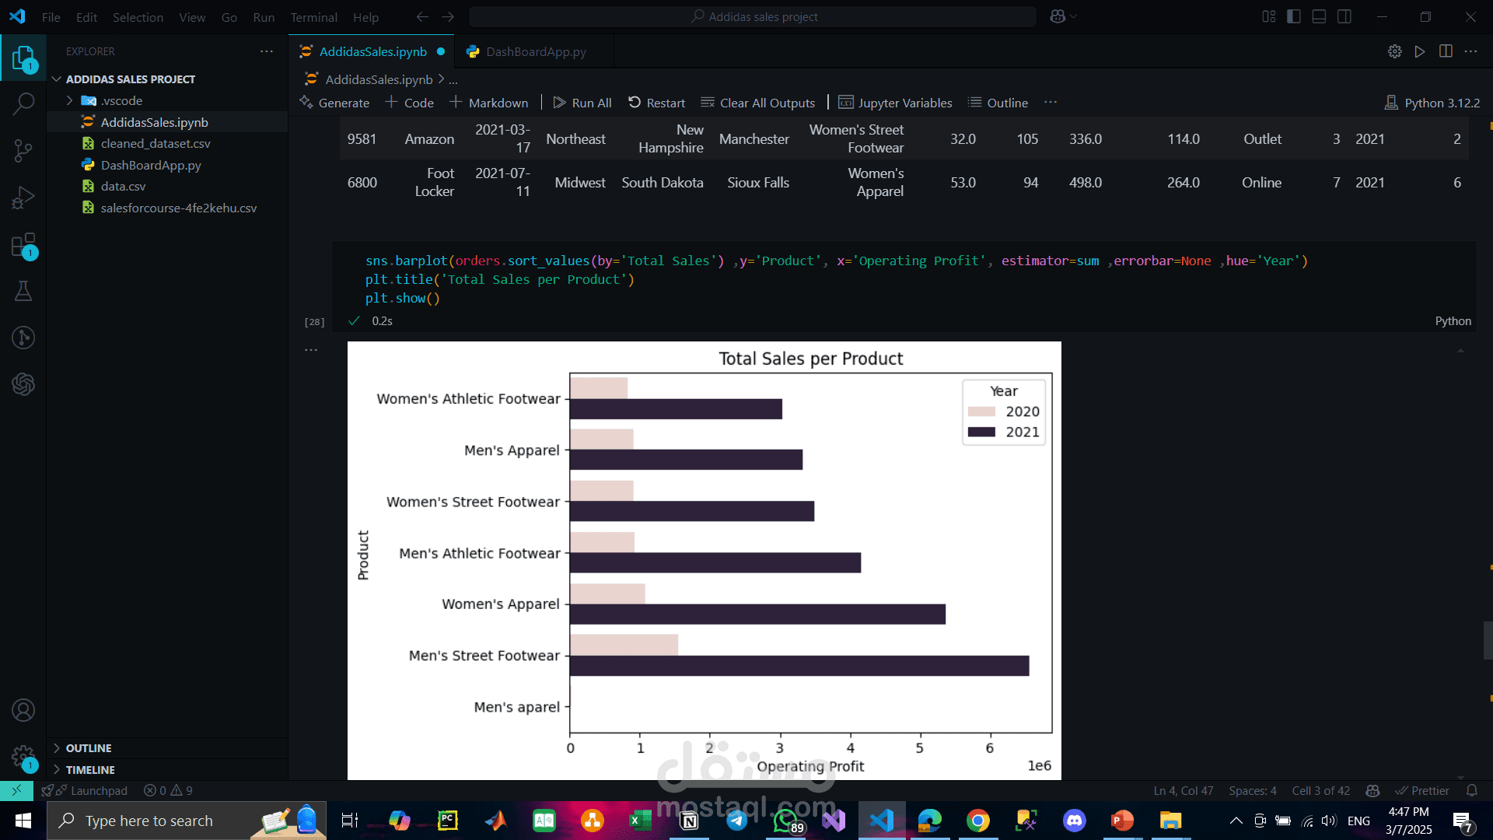This screenshot has width=1493, height=840.
Task: Click the split editor icon
Action: tap(1446, 51)
